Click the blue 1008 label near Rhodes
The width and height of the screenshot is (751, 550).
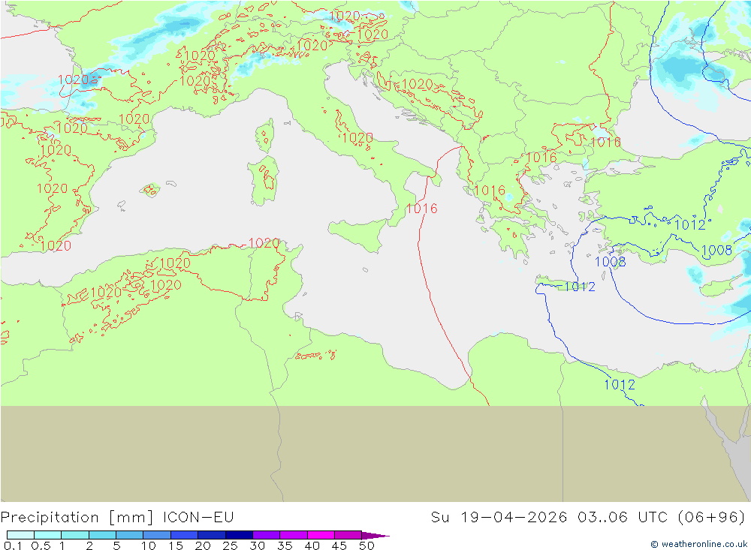[610, 261]
